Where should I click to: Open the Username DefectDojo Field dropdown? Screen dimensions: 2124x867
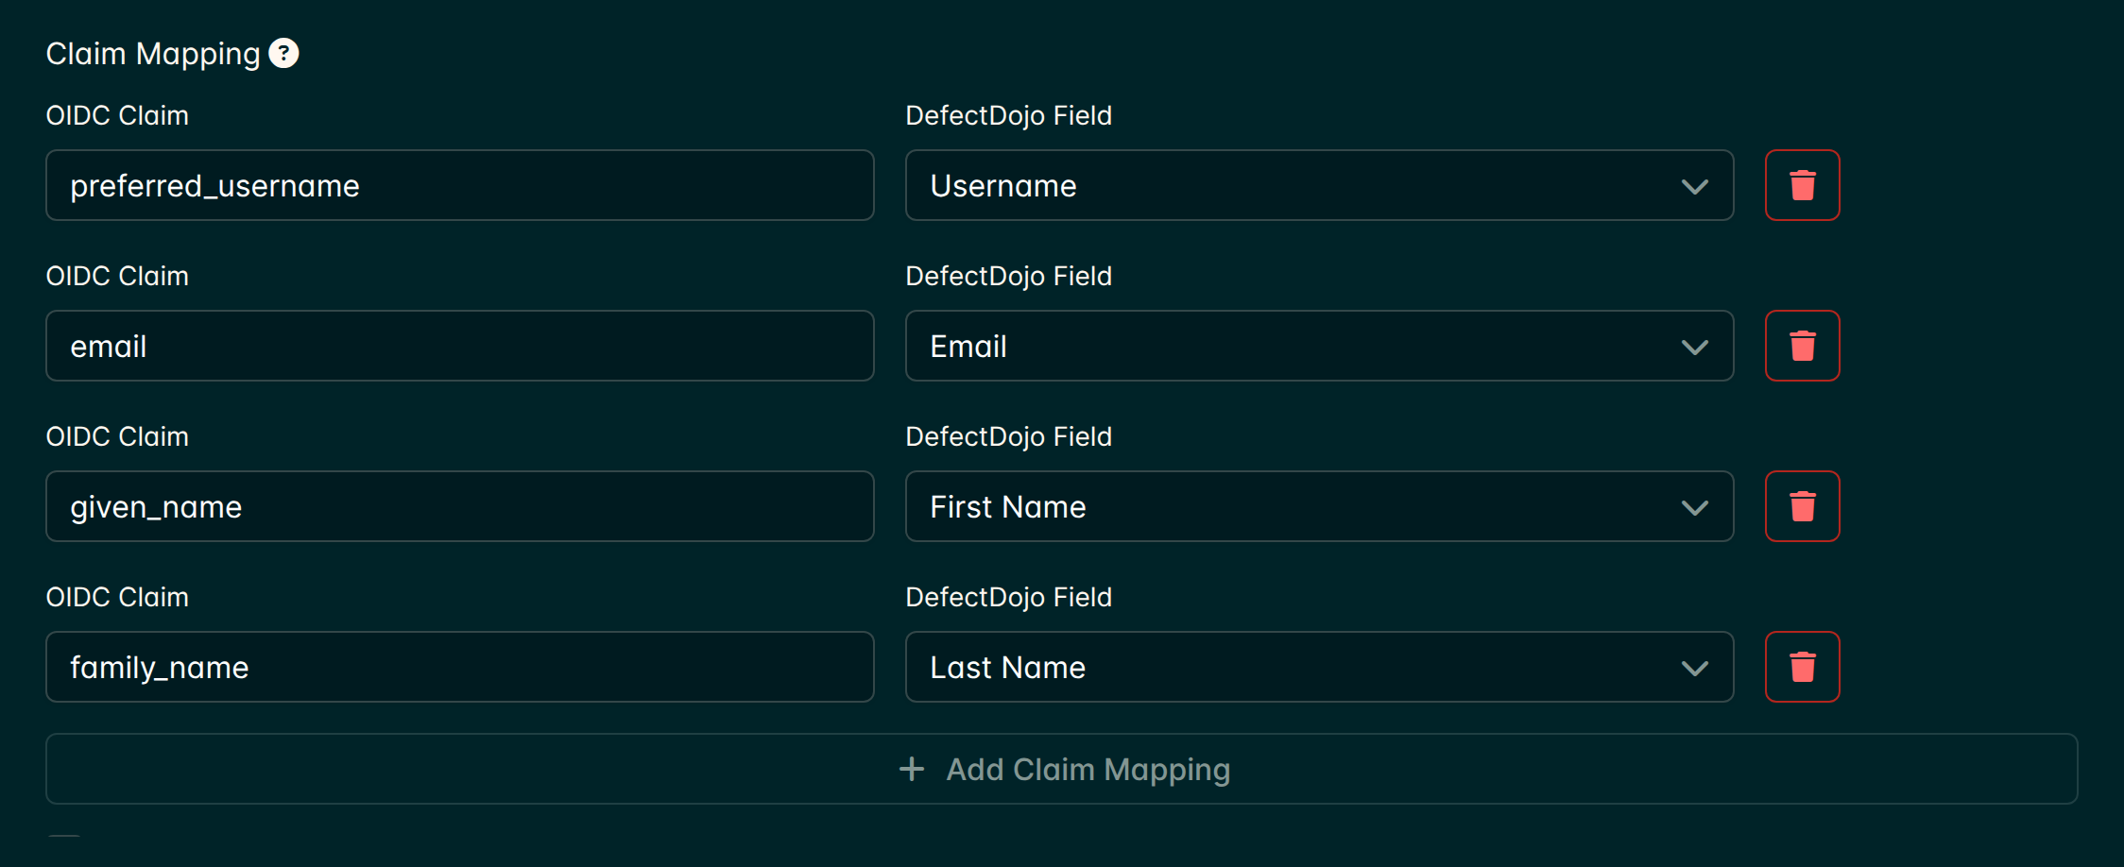click(1319, 185)
